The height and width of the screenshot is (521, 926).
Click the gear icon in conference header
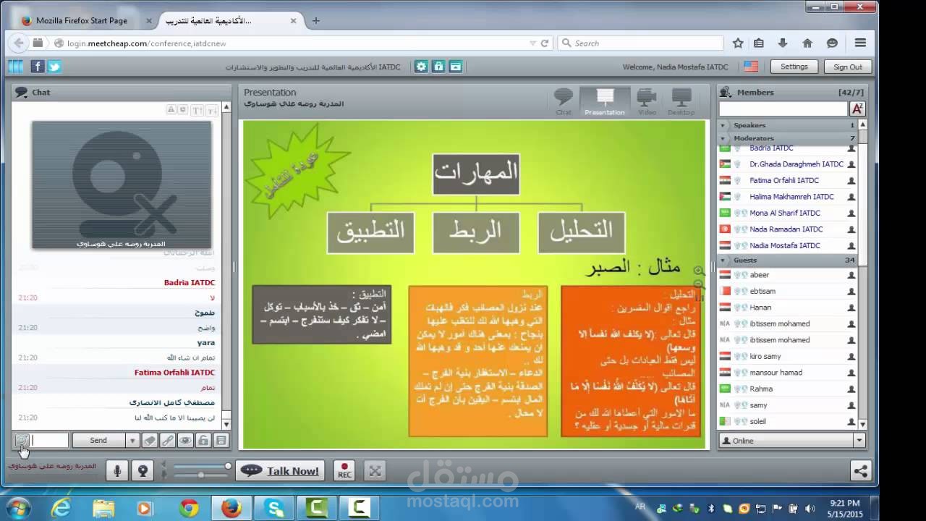point(422,67)
